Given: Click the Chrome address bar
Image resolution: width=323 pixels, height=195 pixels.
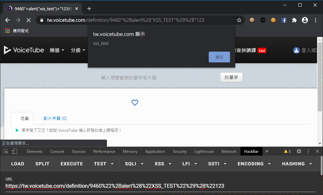Looking at the screenshot, I should point(140,20).
